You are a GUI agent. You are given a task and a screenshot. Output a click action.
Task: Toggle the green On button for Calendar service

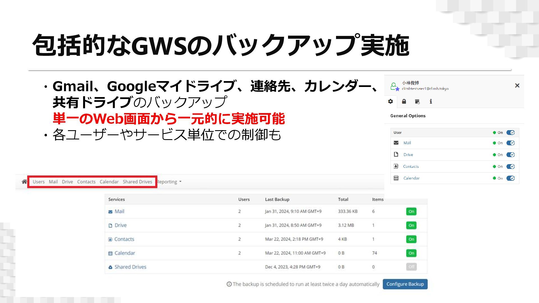pyautogui.click(x=411, y=253)
